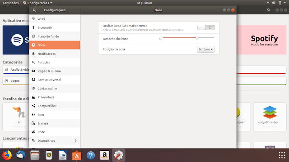Open the Hiri app card

16,117
